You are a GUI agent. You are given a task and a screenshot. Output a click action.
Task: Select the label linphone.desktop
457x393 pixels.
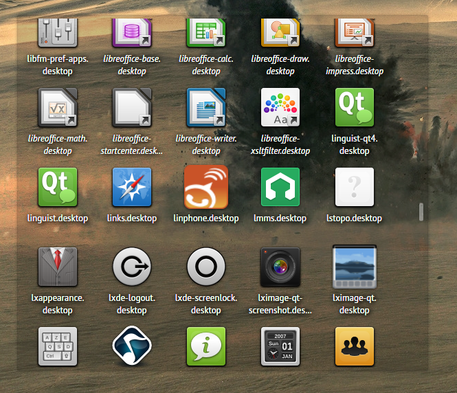[x=206, y=218]
